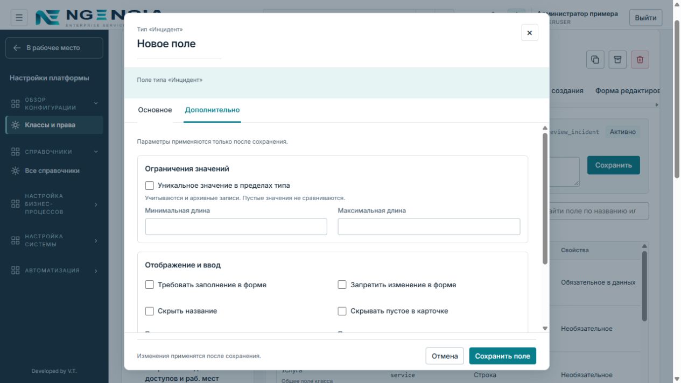Click the browser page scrollbar thumb
This screenshot has width=681, height=383.
(677, 98)
